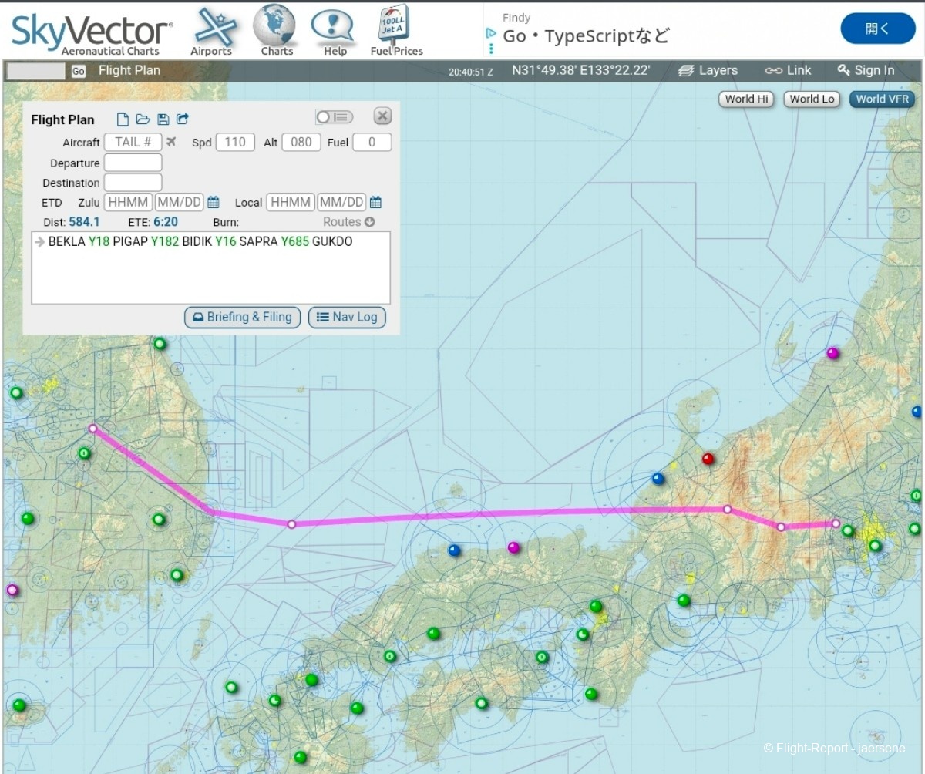
Task: Open the Local date calendar picker
Action: click(x=375, y=203)
